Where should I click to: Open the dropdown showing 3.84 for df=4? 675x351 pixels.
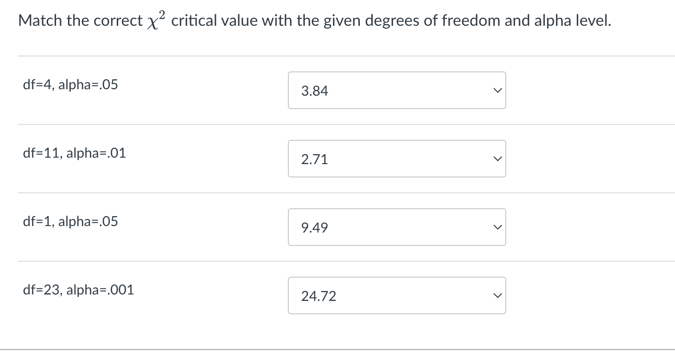click(396, 90)
